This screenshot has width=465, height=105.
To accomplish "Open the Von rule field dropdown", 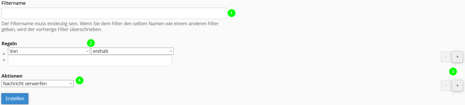I will point(49,51).
